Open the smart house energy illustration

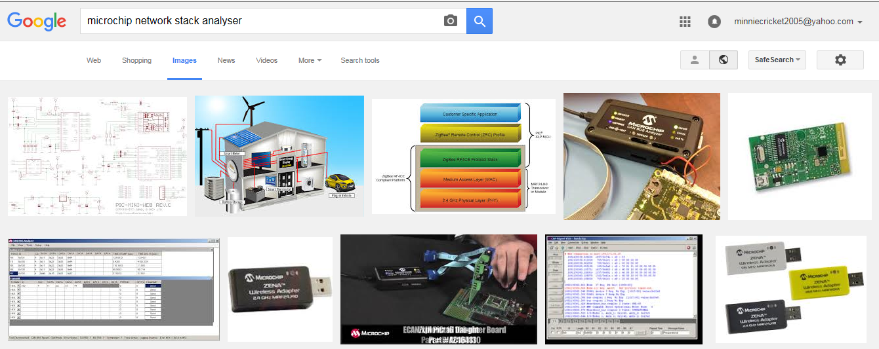click(279, 156)
